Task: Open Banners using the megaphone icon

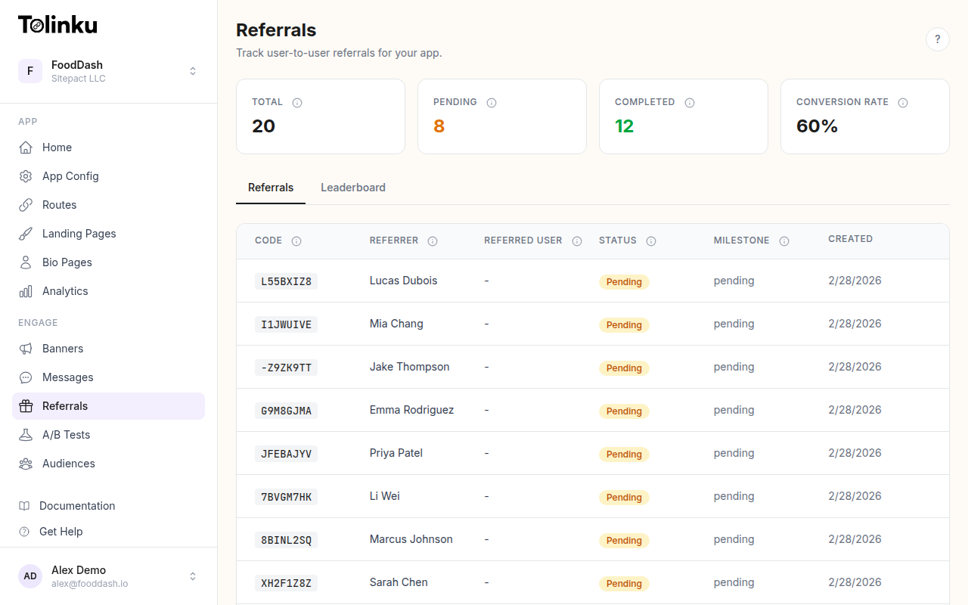Action: [25, 348]
